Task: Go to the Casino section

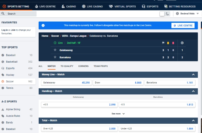Action: tap(69, 6)
